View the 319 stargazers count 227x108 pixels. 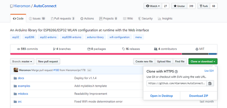(x=191, y=6)
